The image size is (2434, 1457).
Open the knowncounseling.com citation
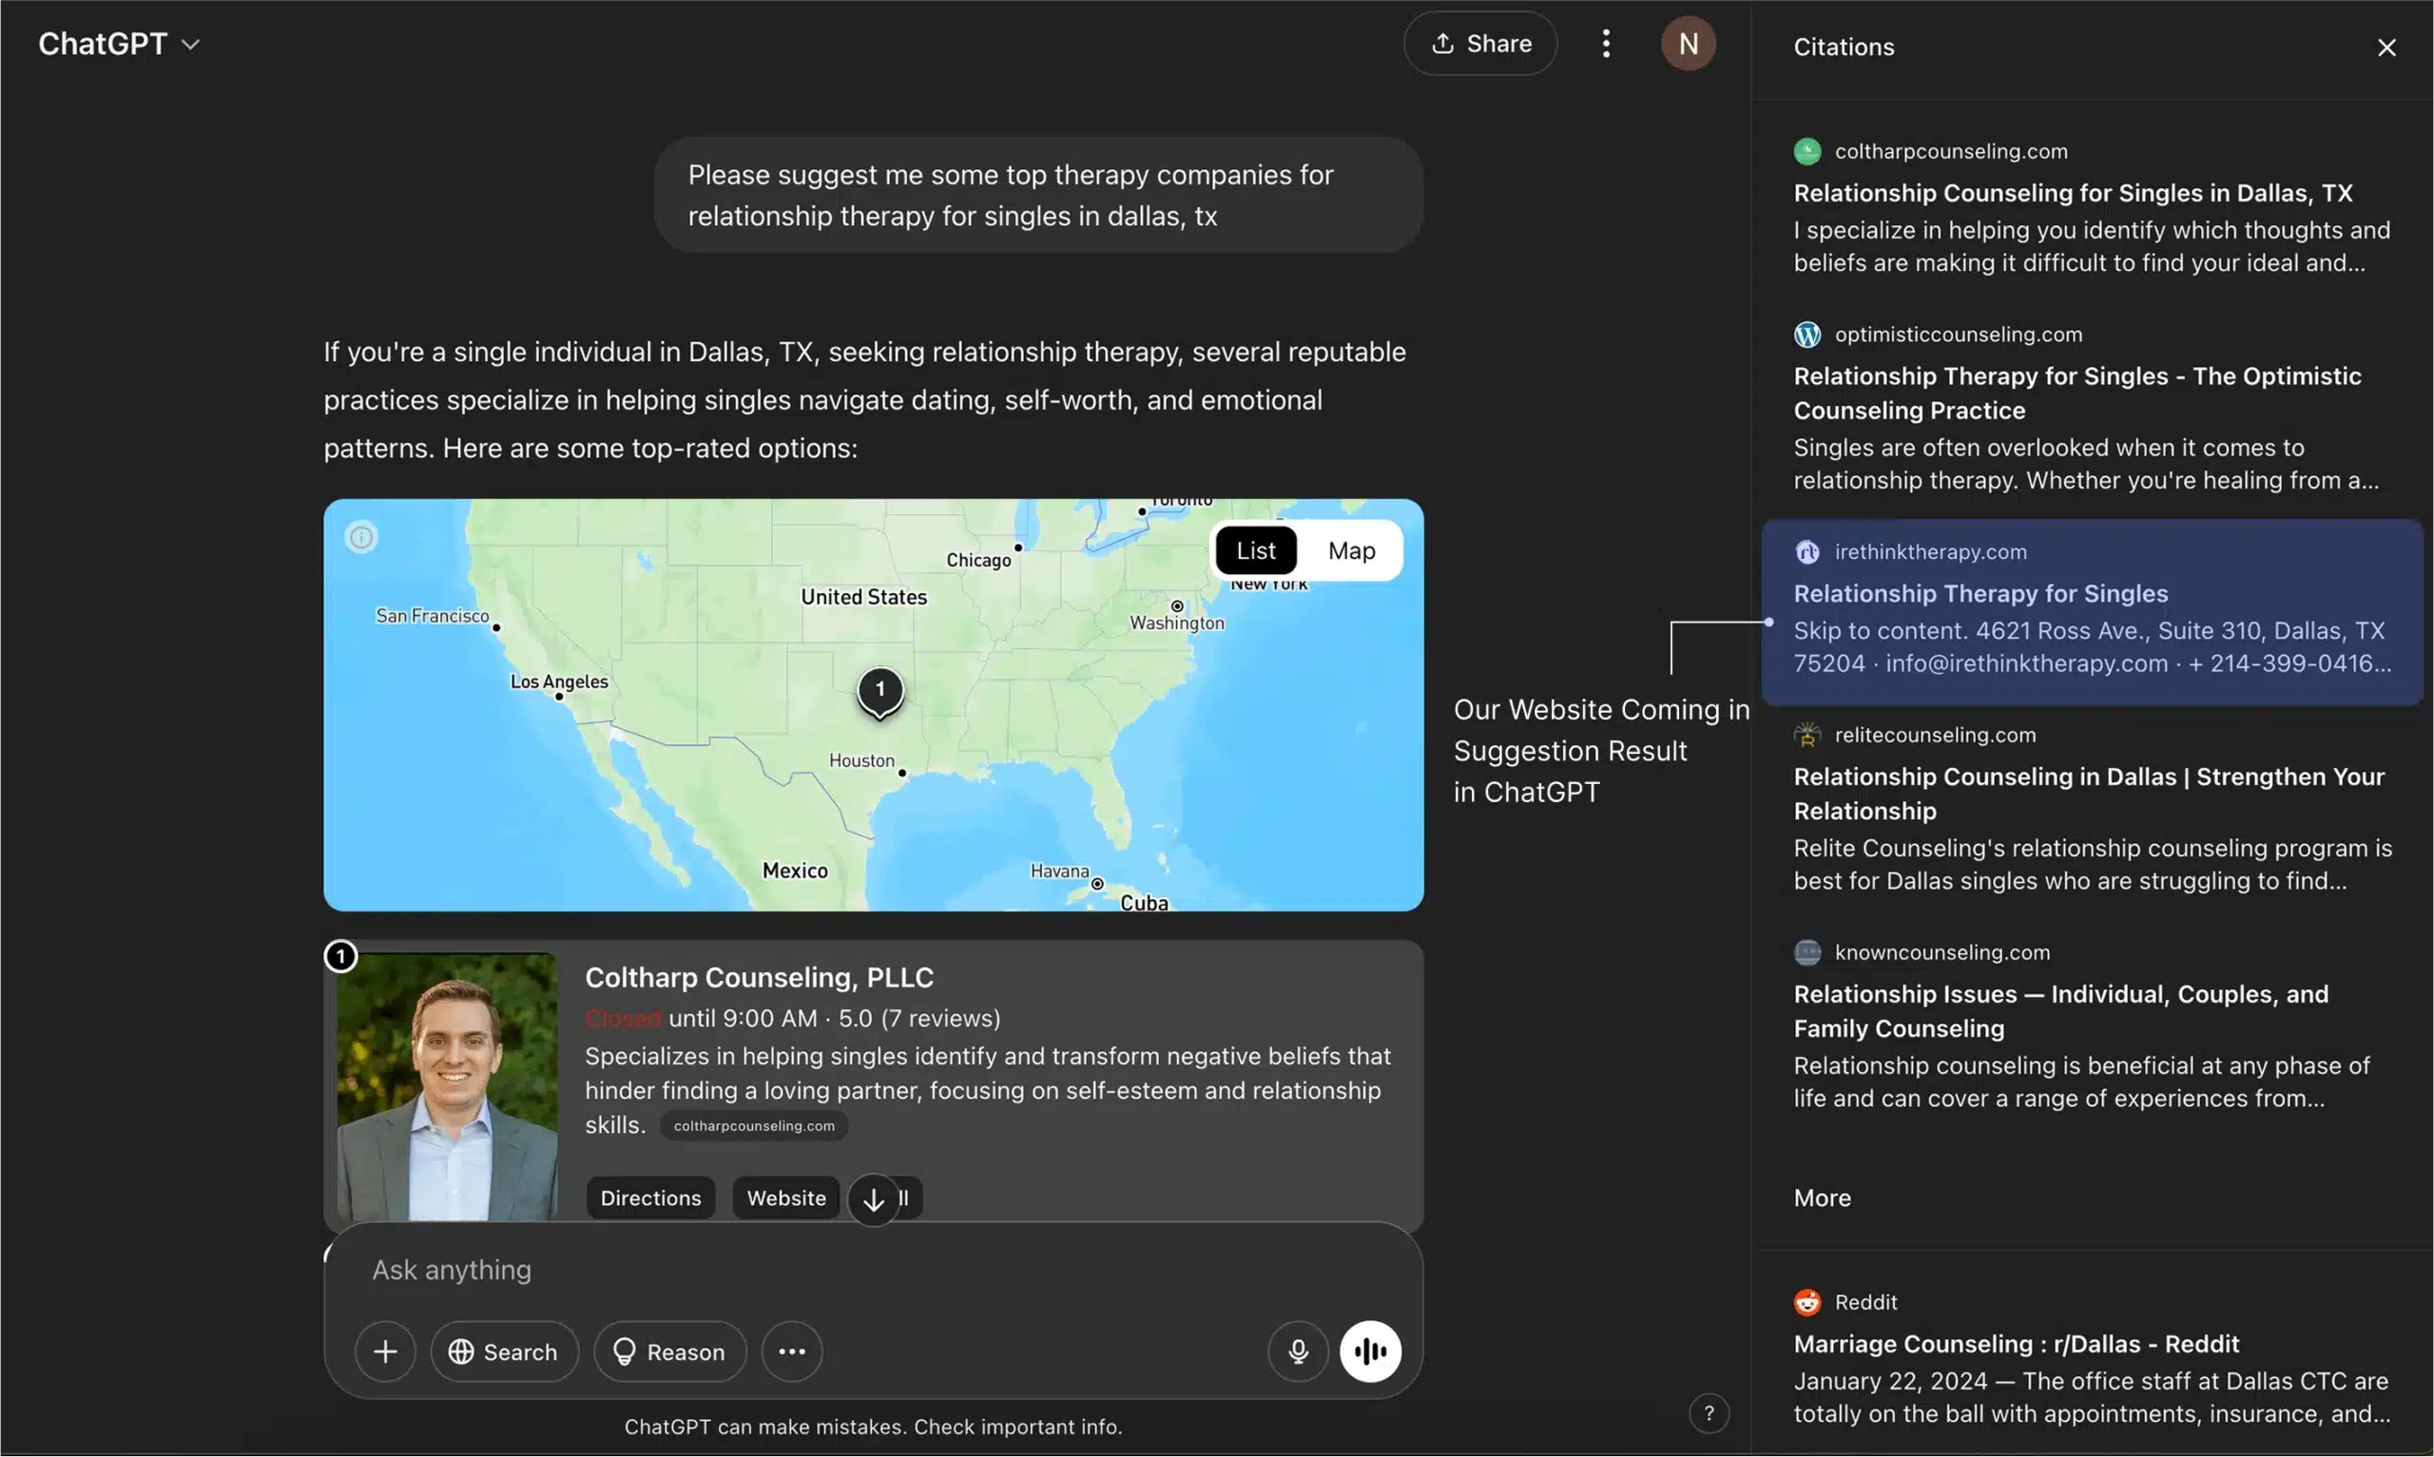[x=2092, y=1025]
